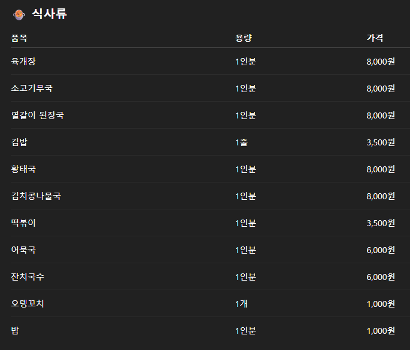
Task: Choose 잔치국수 from the menu
Action: pyautogui.click(x=28, y=277)
